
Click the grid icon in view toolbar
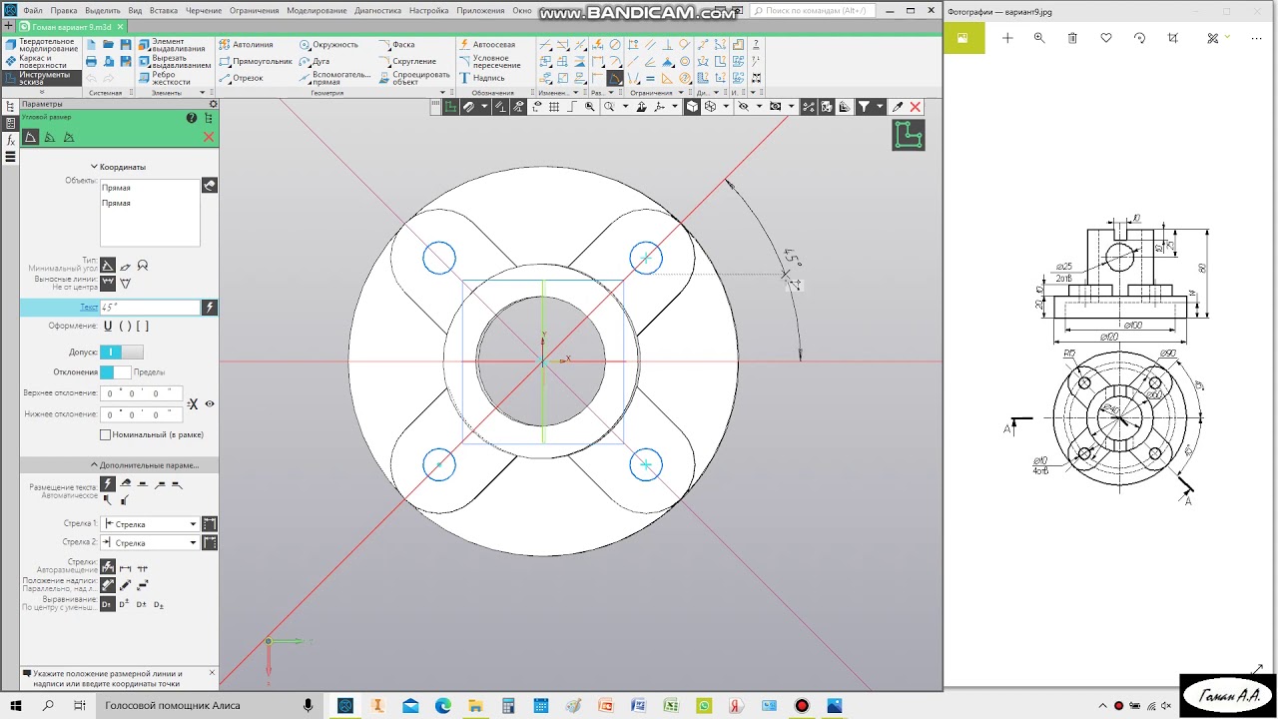[554, 107]
